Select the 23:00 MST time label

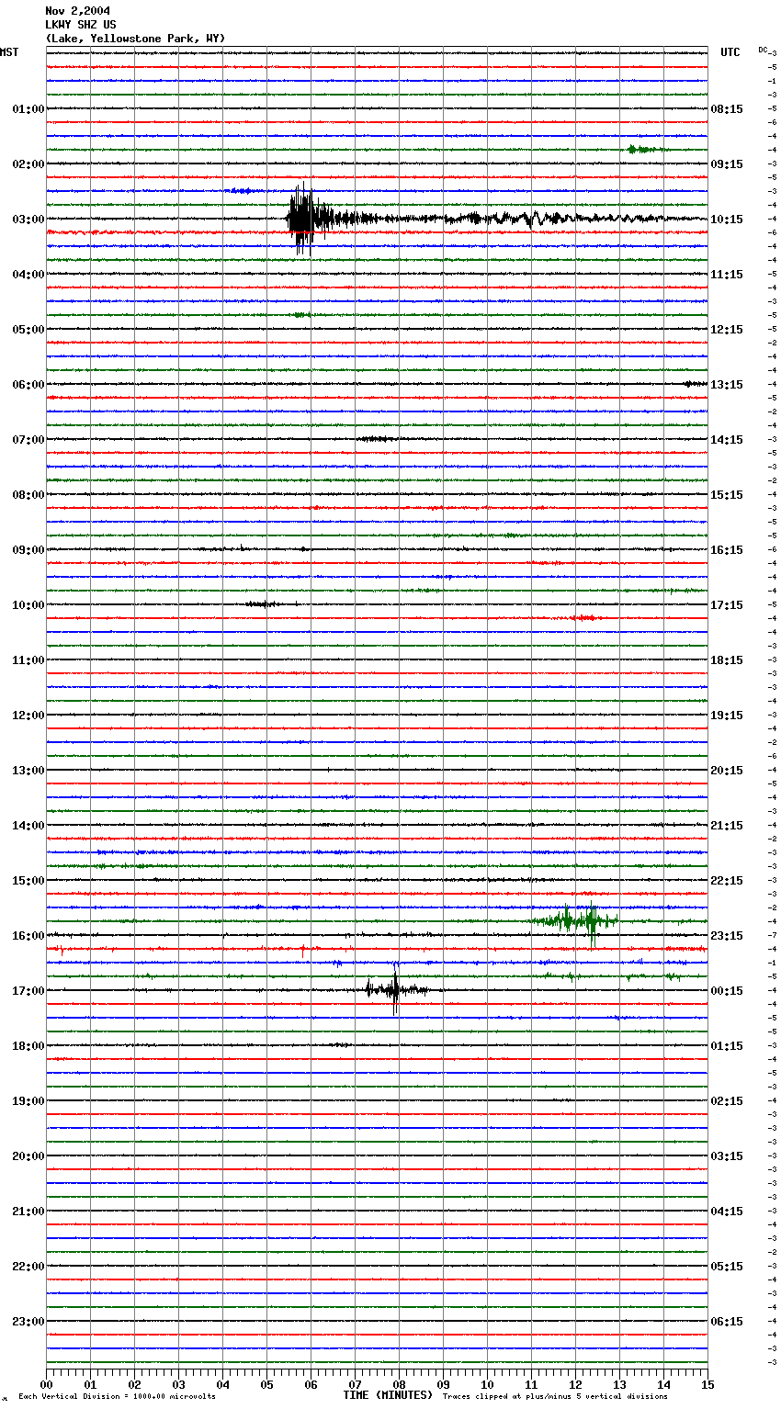[x=28, y=1322]
